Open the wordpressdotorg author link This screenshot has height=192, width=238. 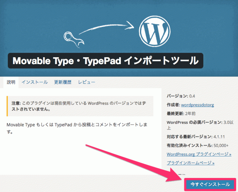pyautogui.click(x=198, y=105)
